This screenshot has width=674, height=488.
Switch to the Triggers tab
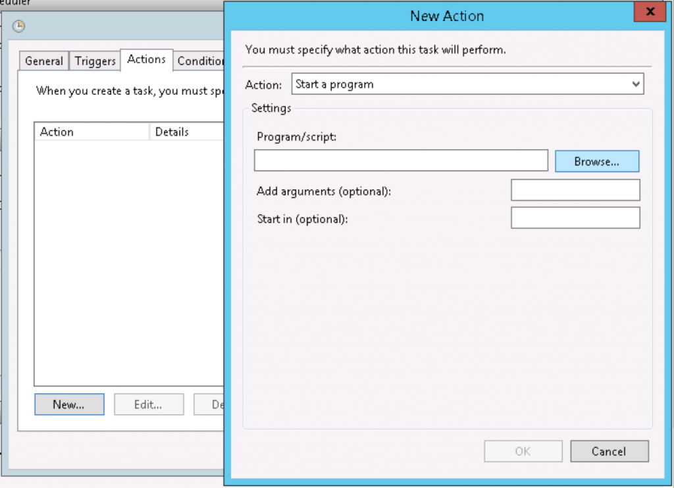(x=94, y=61)
